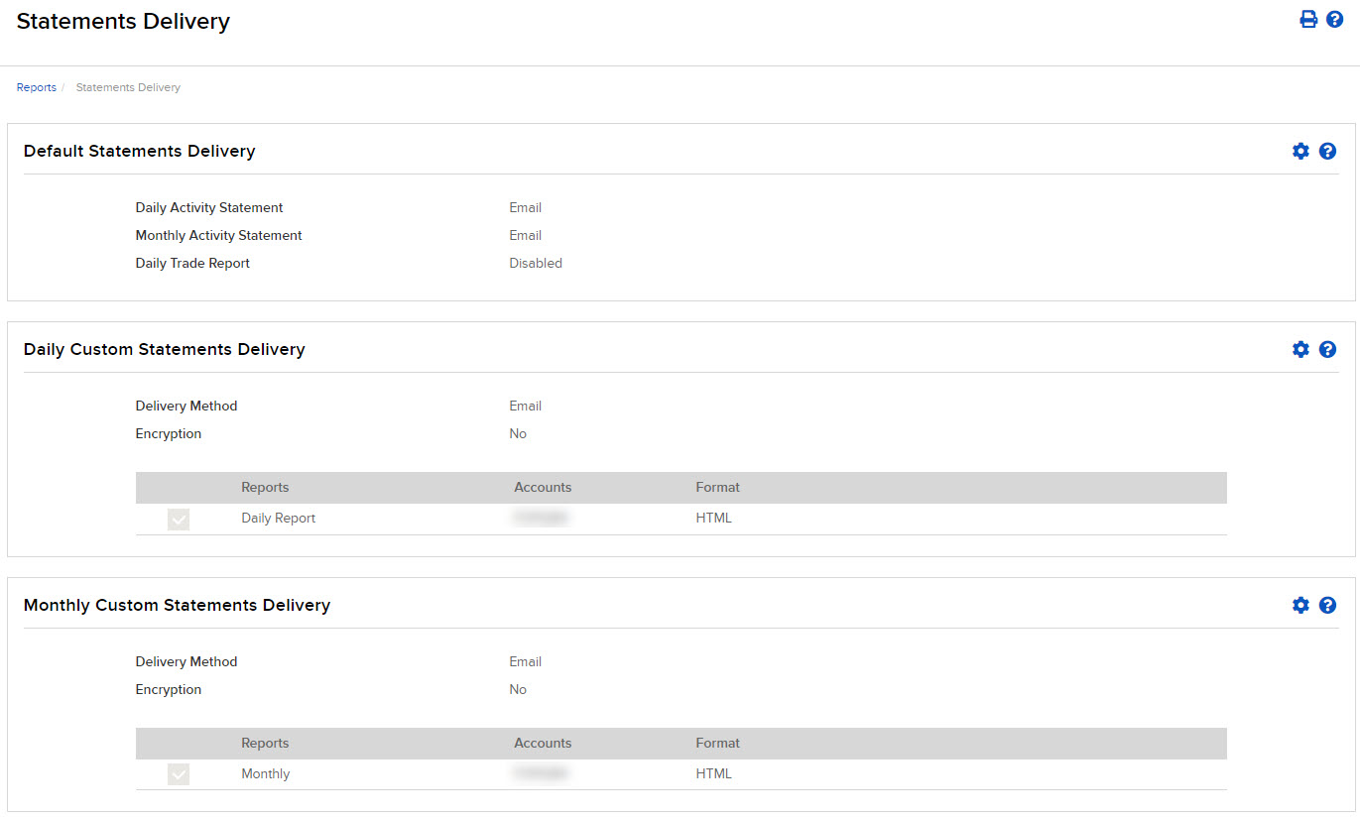Image resolution: width=1360 pixels, height=817 pixels.
Task: Click Accounts column header in monthly table
Action: click(x=543, y=743)
